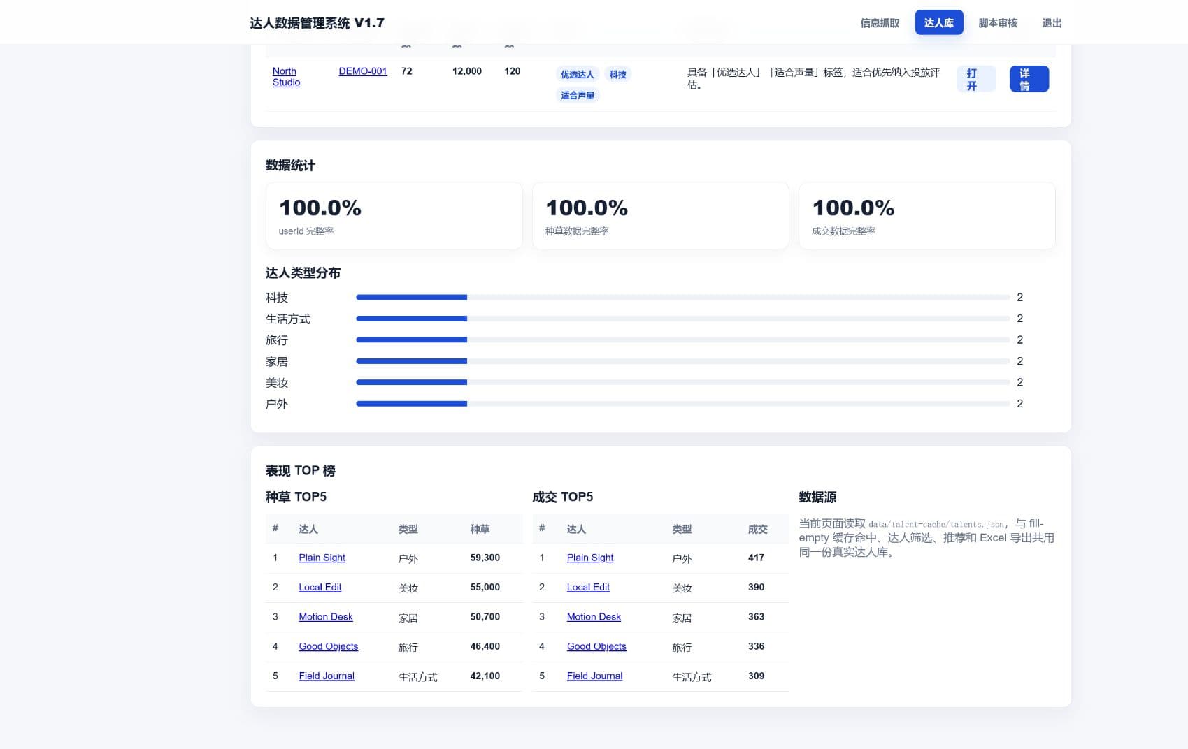Open Local Edit in 种草 TOP5
This screenshot has width=1188, height=749.
[320, 587]
